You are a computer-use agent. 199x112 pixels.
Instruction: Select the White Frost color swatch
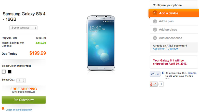click(4, 72)
